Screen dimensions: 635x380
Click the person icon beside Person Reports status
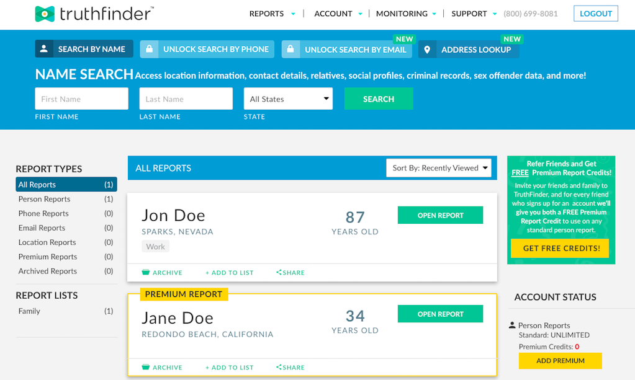tap(512, 325)
